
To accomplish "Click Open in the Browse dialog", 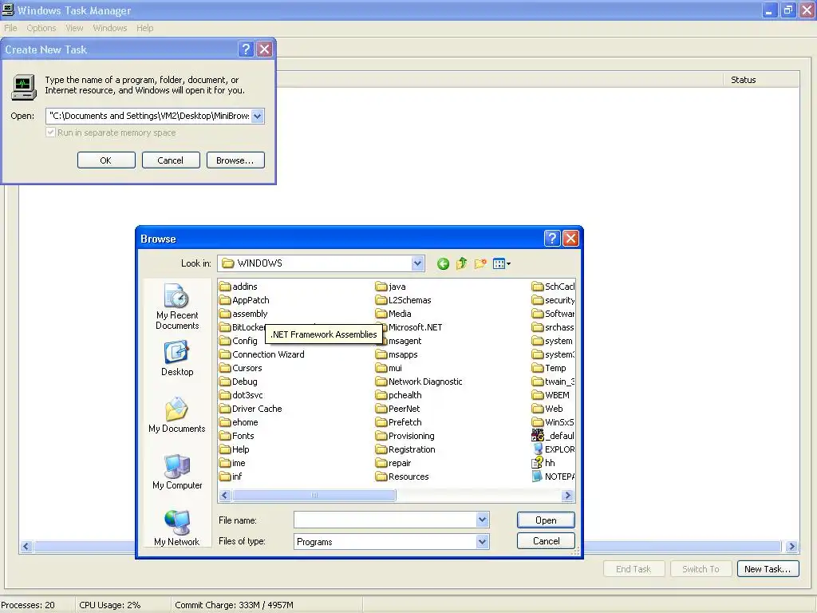I will [x=546, y=520].
